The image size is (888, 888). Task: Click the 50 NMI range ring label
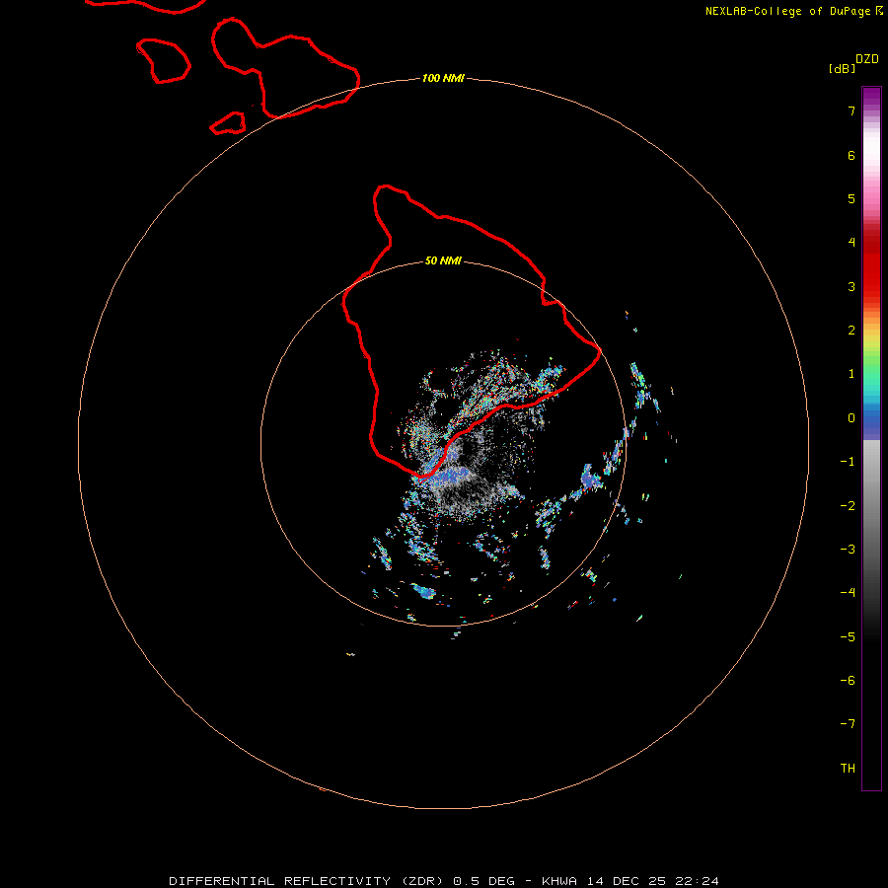coord(443,261)
